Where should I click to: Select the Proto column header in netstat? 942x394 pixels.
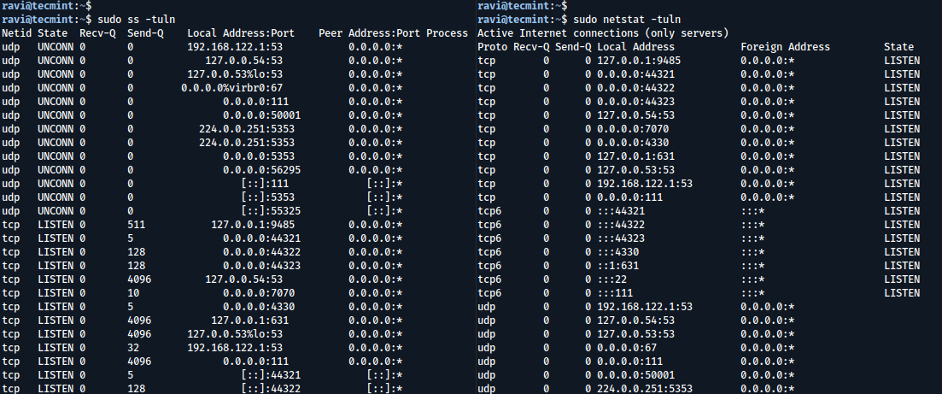tap(493, 47)
